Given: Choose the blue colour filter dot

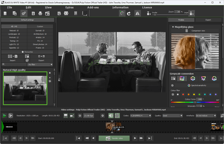Looking at the screenshot, I should click(x=210, y=95).
